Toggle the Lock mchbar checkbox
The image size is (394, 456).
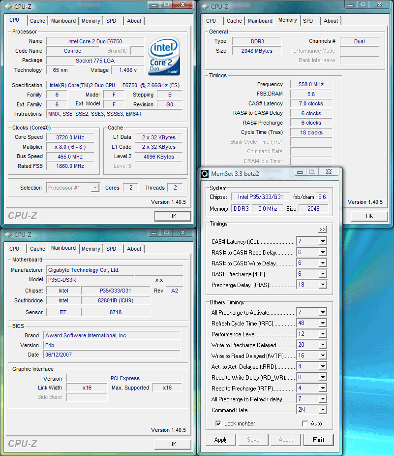[218, 423]
